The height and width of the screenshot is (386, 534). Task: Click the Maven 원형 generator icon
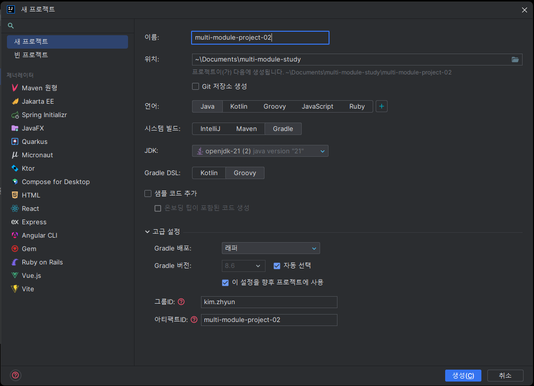(x=15, y=88)
